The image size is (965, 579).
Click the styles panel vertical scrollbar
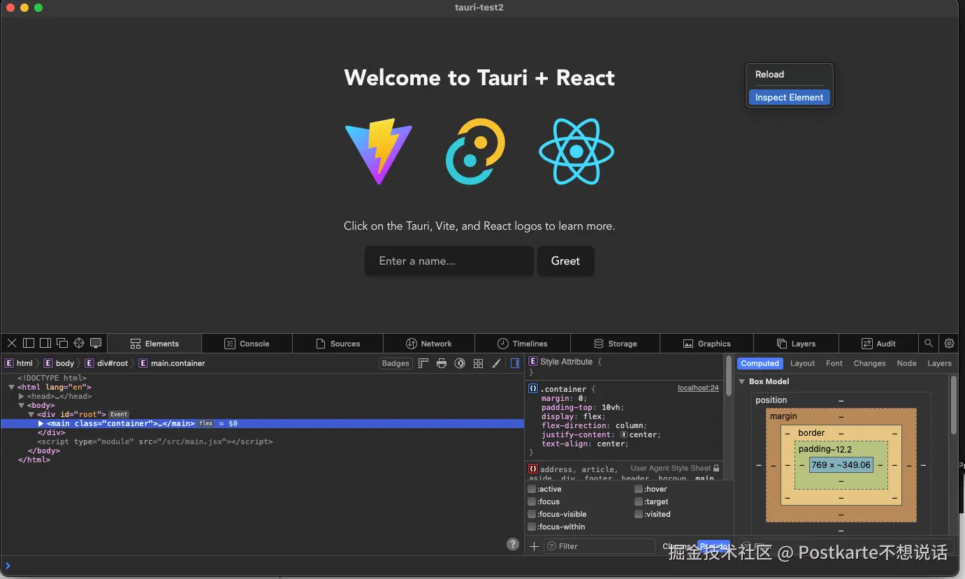(x=729, y=376)
